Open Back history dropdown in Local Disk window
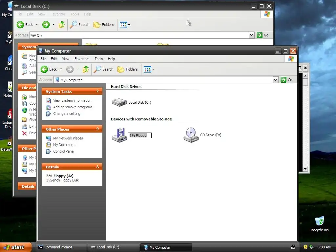Viewport: 336px width, 252px height. (37, 25)
